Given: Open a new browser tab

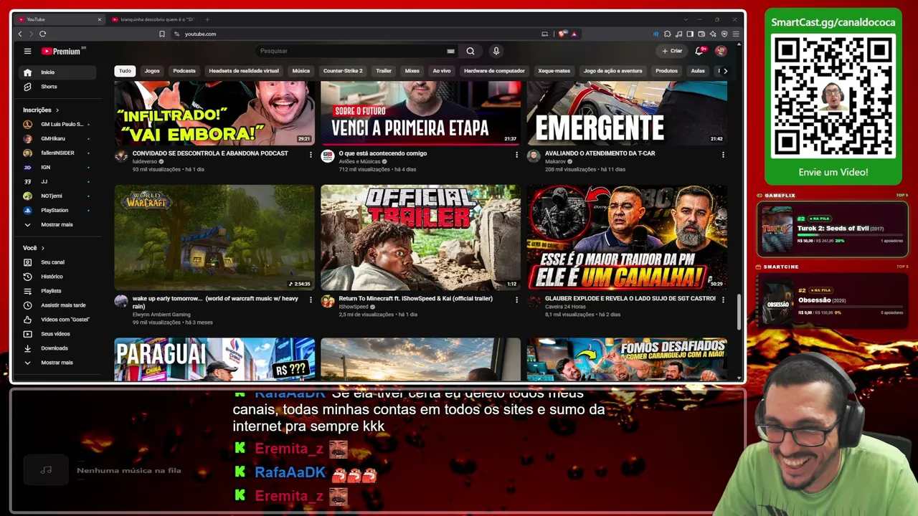Looking at the screenshot, I should [x=207, y=19].
